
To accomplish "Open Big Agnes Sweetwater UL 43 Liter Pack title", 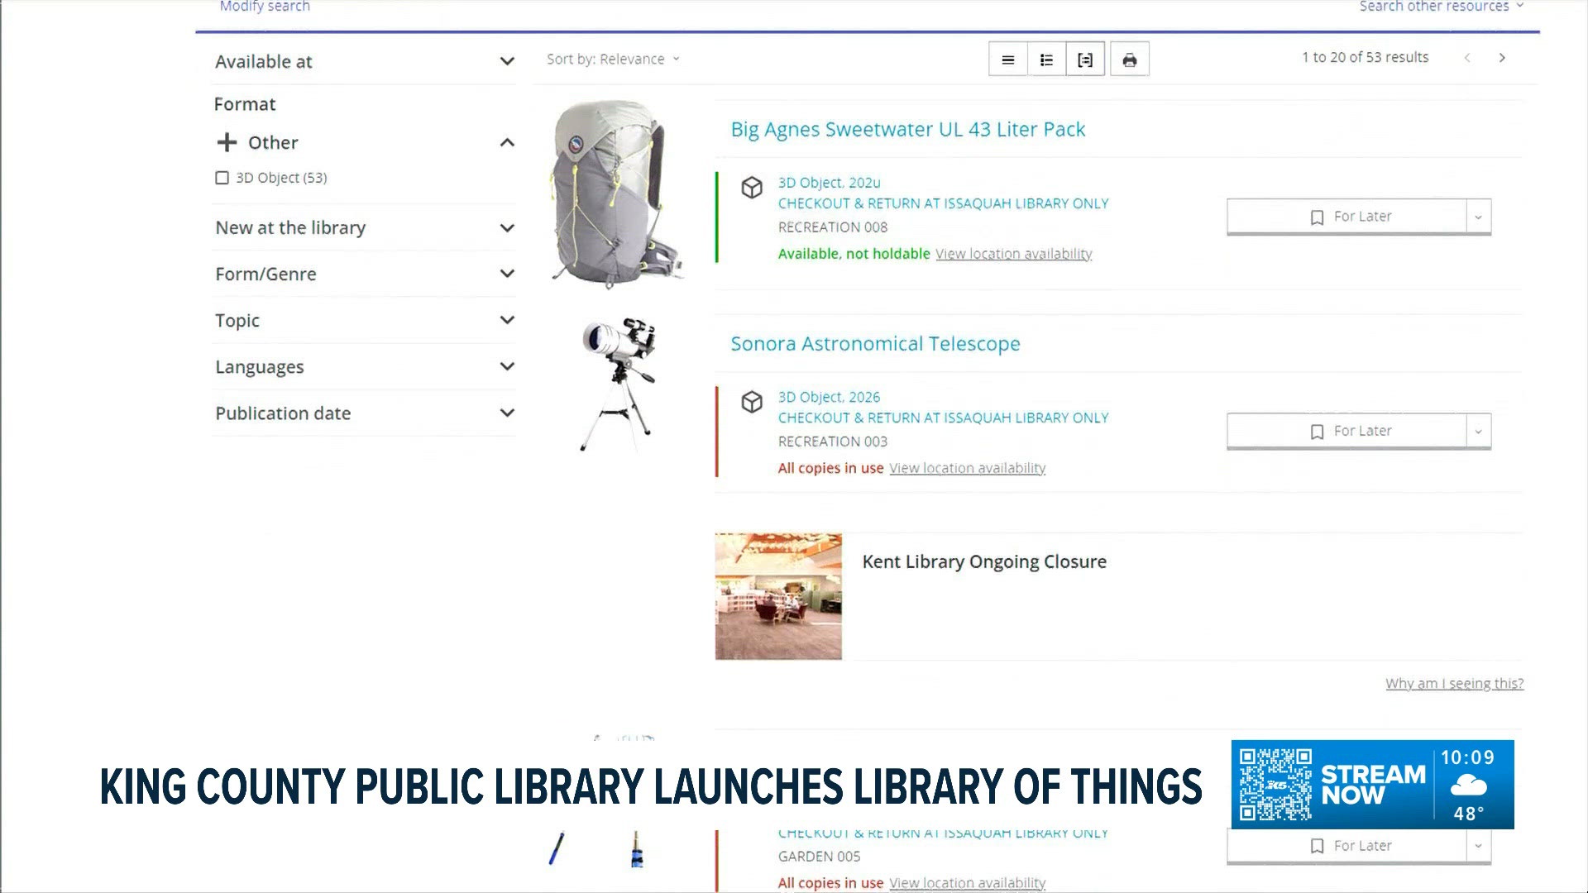I will [907, 130].
